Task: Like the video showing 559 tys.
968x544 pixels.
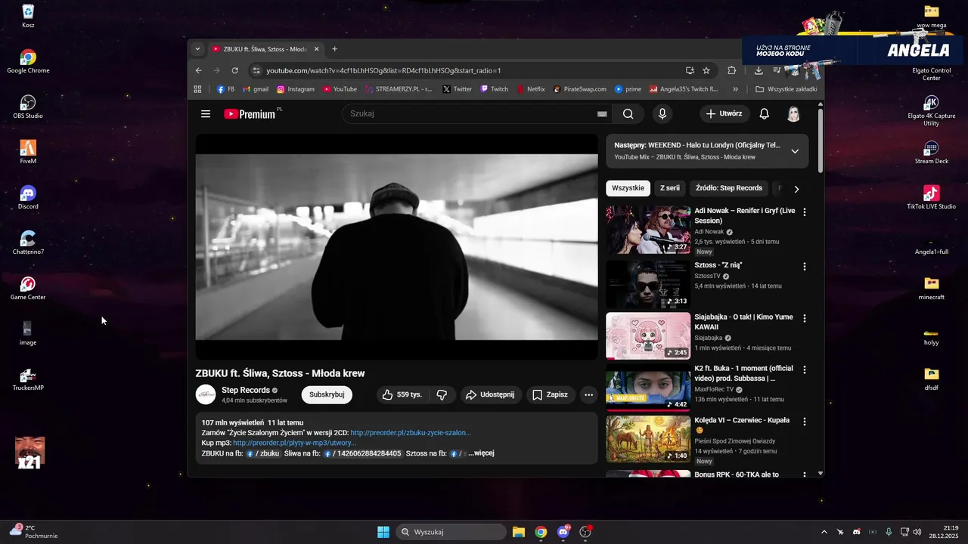Action: [402, 394]
